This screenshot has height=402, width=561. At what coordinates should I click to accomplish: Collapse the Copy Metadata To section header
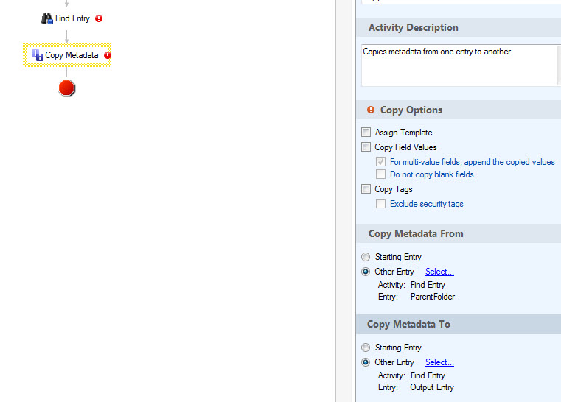(x=408, y=324)
